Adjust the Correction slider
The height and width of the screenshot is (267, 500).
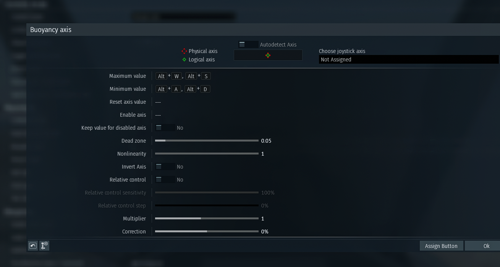[207, 232]
